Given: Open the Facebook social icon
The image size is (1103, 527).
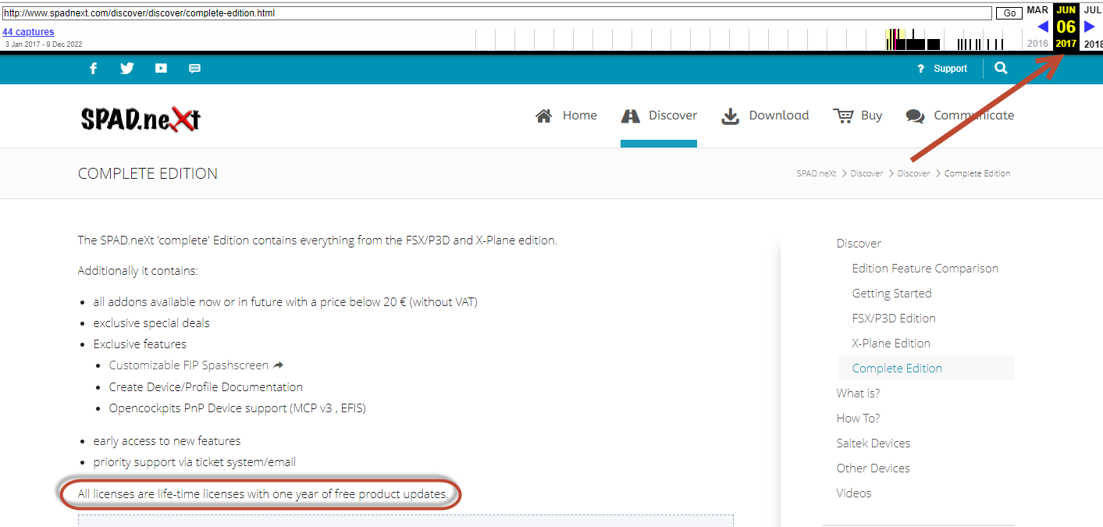Looking at the screenshot, I should [x=93, y=69].
